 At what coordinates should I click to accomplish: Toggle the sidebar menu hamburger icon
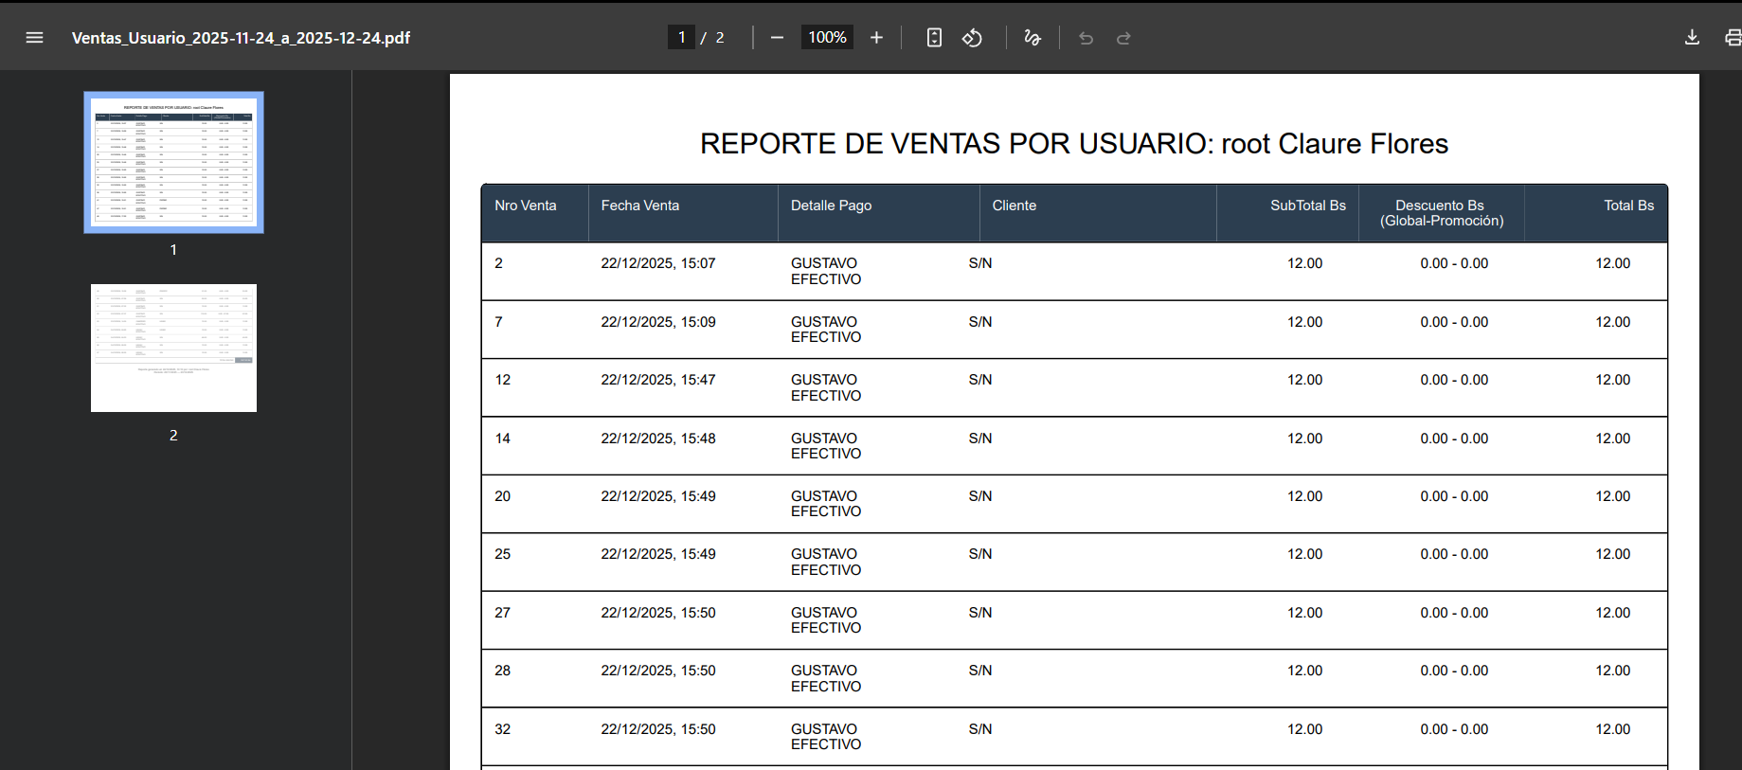[35, 38]
